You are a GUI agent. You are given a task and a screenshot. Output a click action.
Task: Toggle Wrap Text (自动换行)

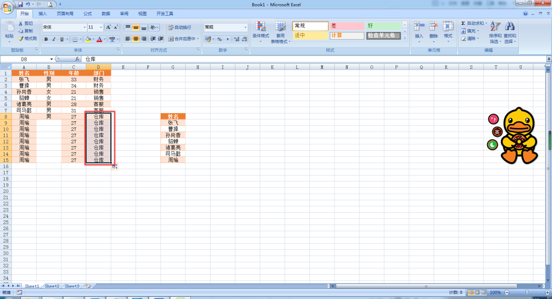[179, 28]
